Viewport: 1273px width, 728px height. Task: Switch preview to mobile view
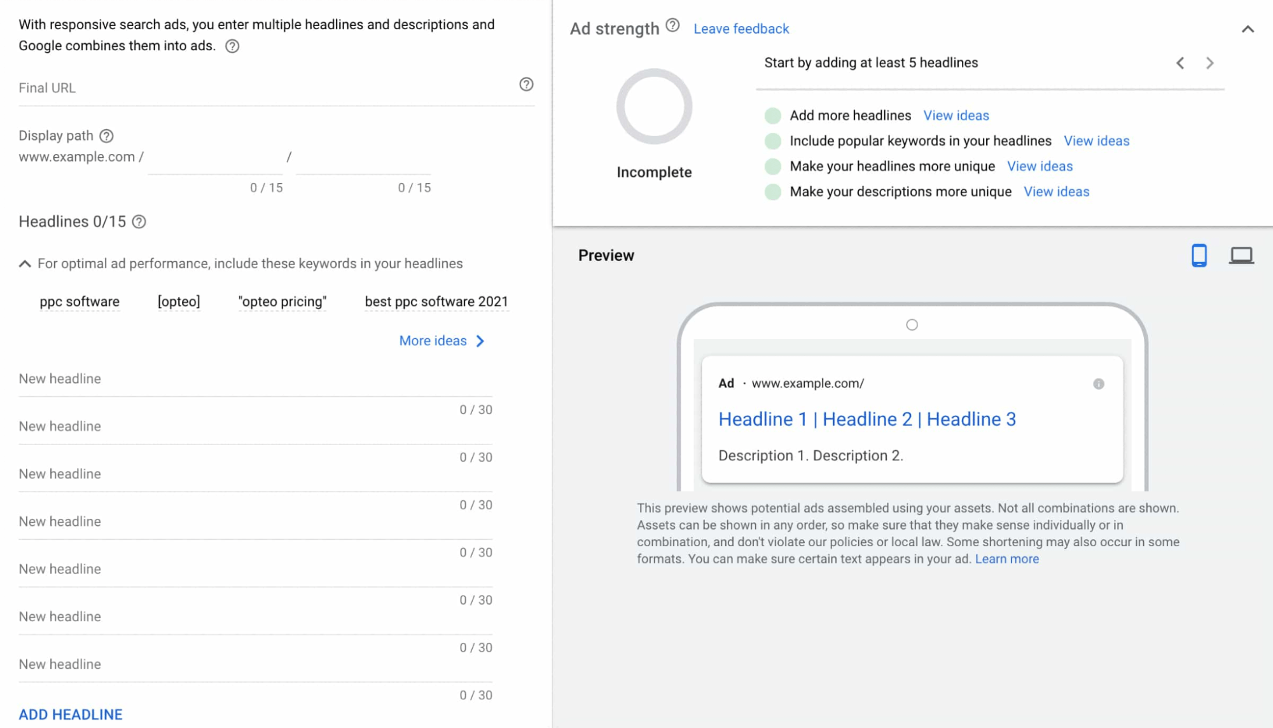pos(1199,255)
